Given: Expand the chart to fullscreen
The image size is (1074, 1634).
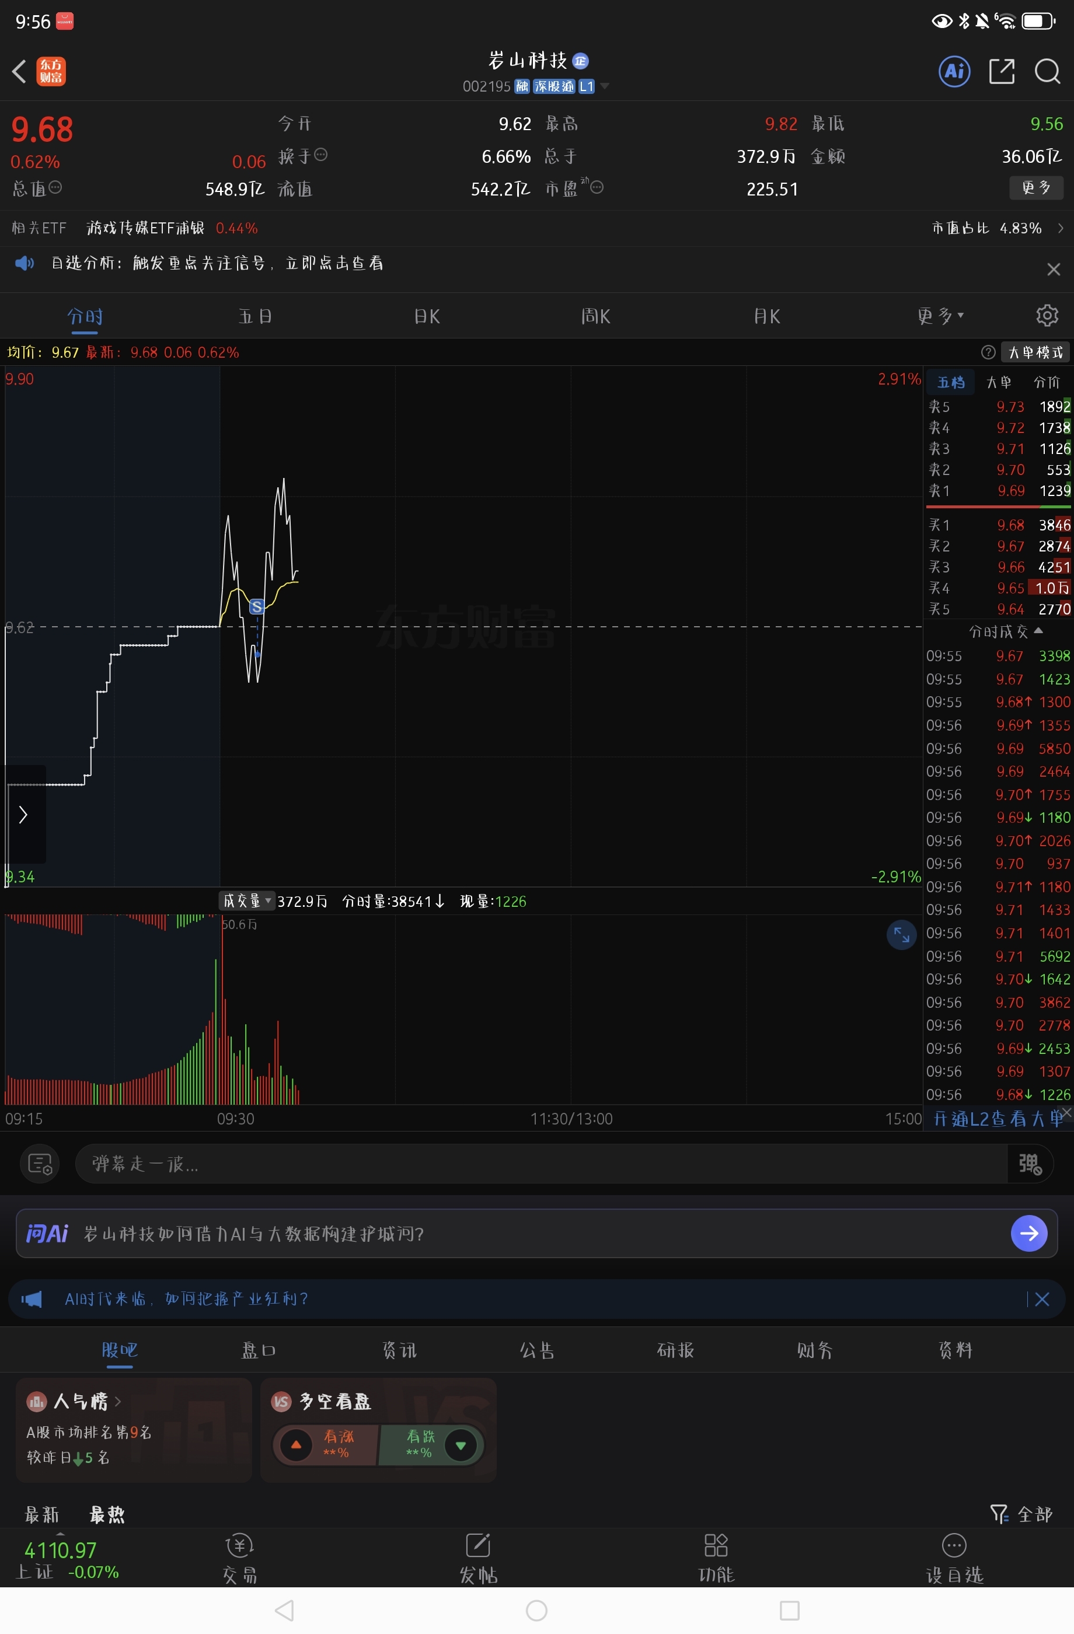Looking at the screenshot, I should [902, 935].
